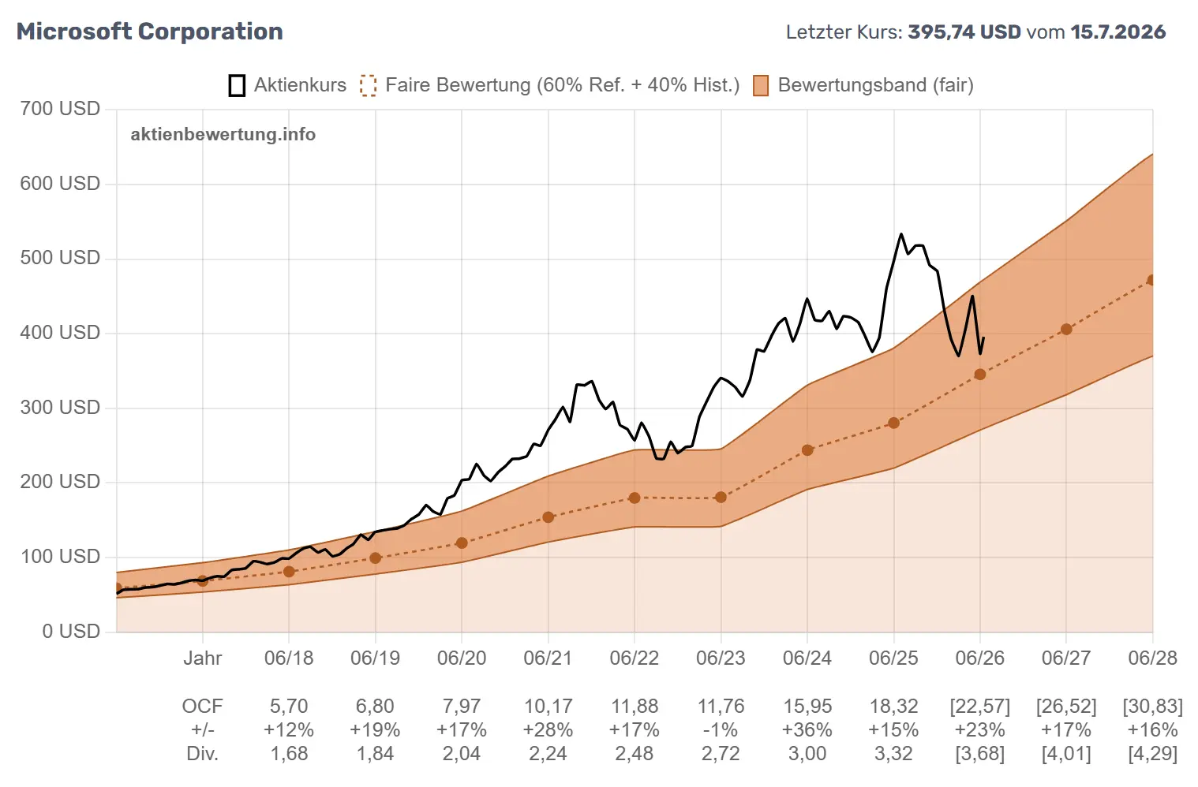
Task: Click the -1% growth value
Action: click(x=721, y=730)
